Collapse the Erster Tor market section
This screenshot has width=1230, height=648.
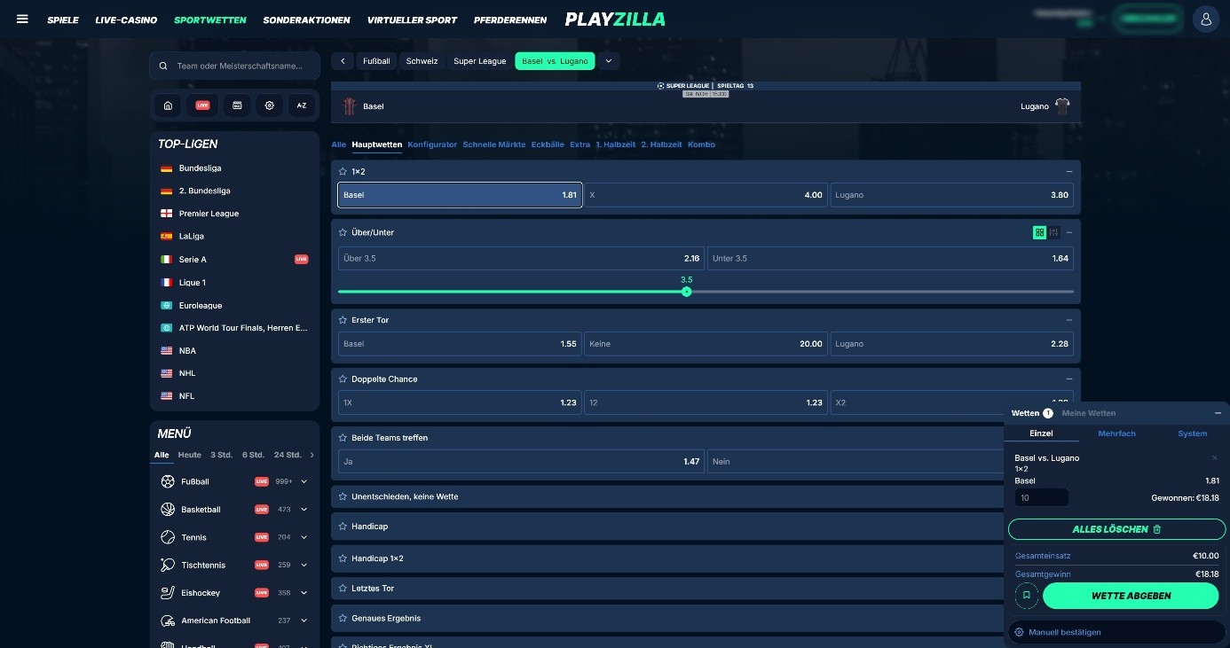click(1068, 320)
